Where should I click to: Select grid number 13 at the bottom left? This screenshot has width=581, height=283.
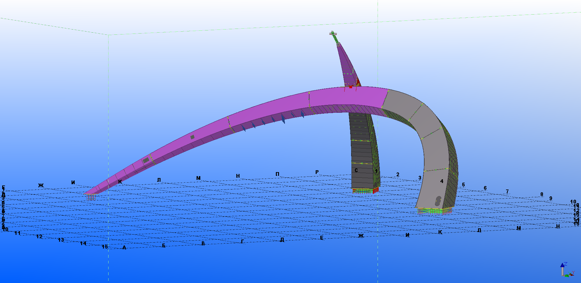click(x=61, y=240)
